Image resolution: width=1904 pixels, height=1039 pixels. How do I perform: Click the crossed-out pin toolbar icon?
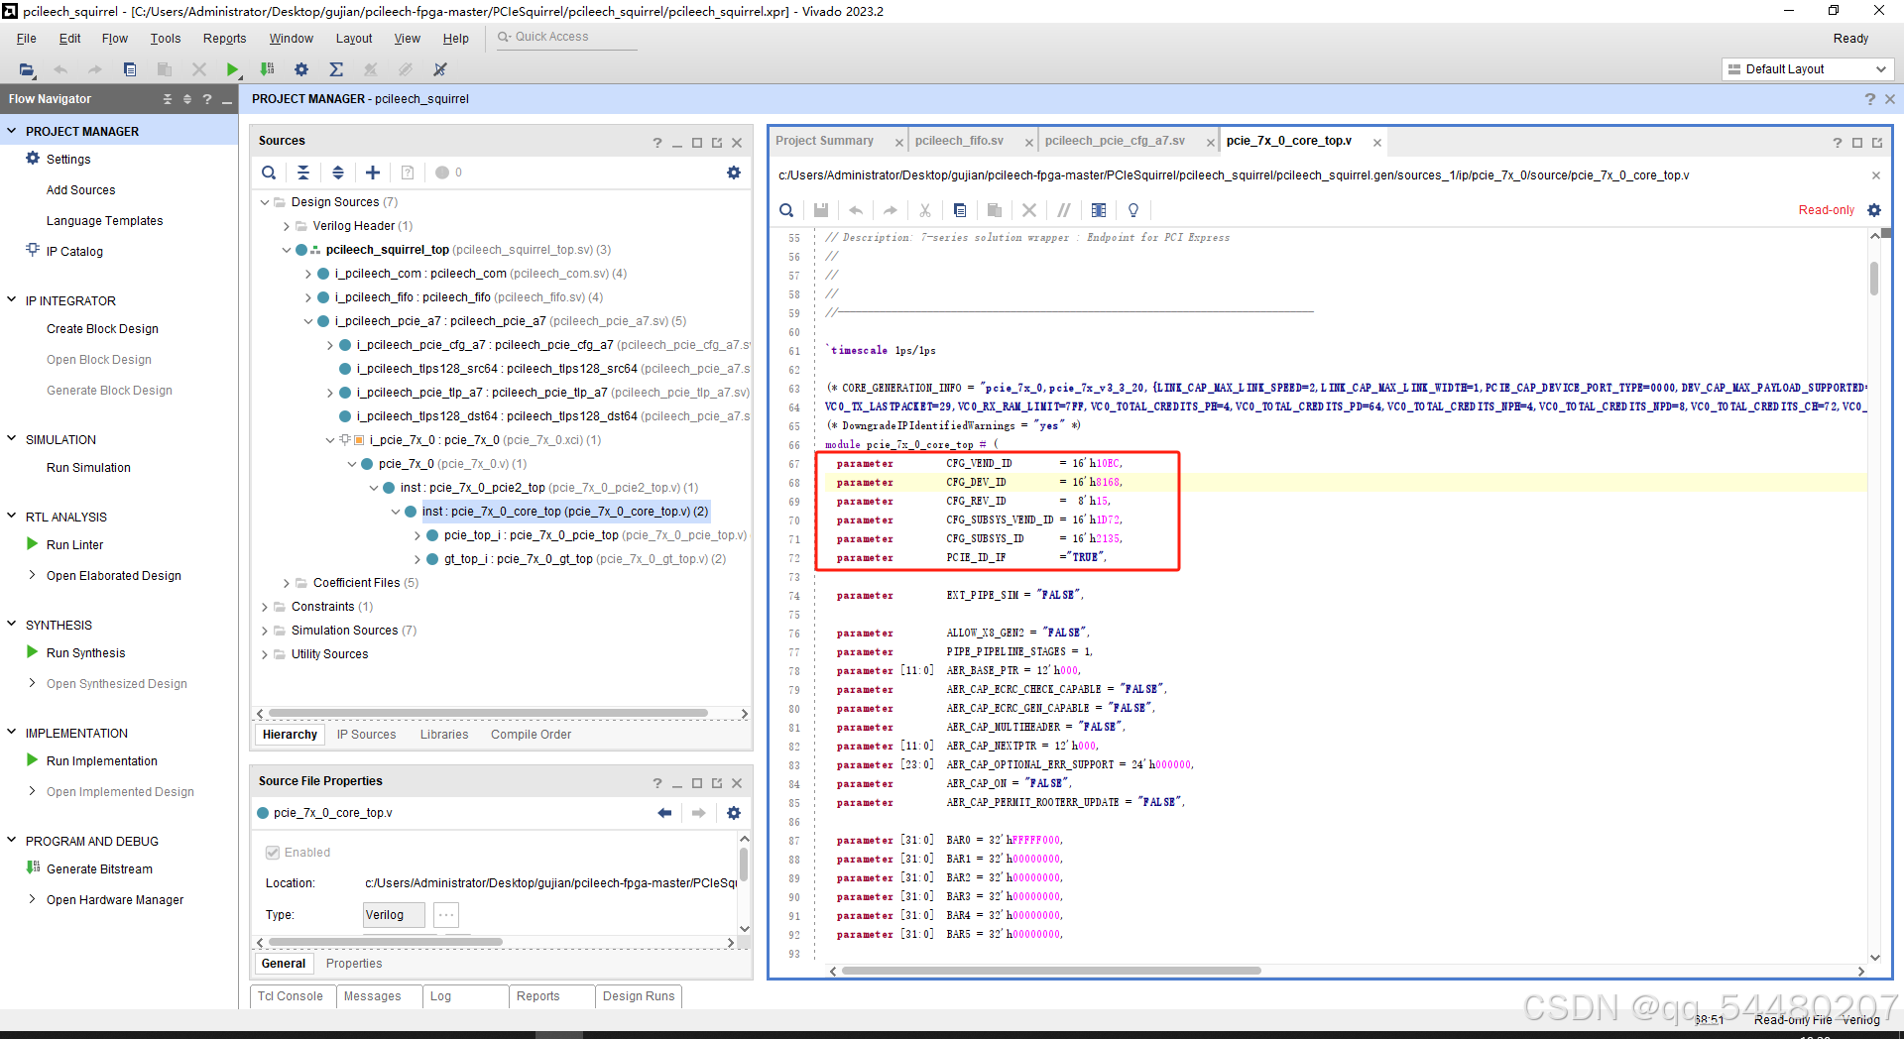(440, 69)
